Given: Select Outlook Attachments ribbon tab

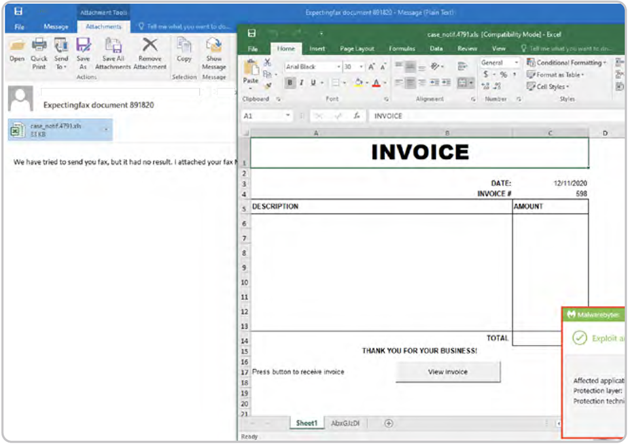Looking at the screenshot, I should [103, 27].
